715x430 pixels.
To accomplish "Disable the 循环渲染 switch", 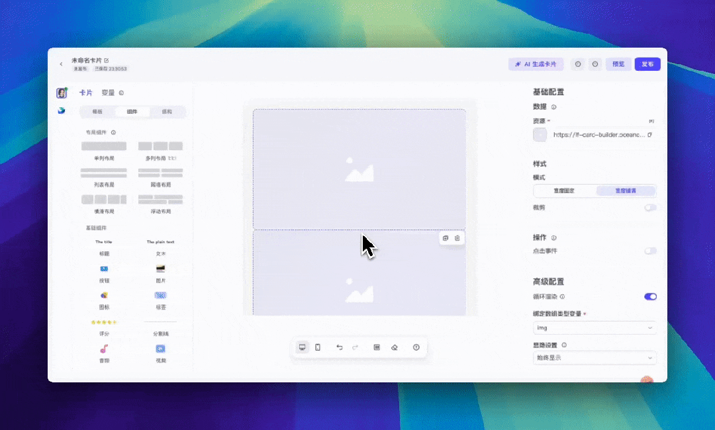I will coord(650,296).
